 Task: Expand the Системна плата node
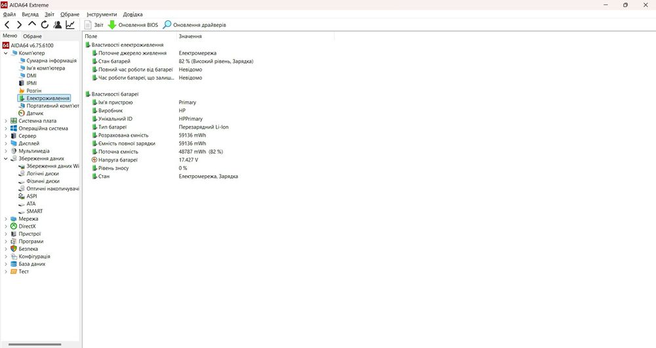click(x=6, y=121)
